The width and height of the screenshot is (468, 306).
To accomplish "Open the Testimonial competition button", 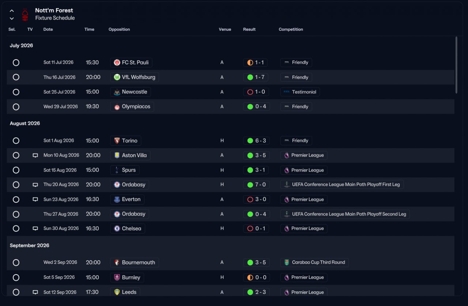I will point(300,92).
